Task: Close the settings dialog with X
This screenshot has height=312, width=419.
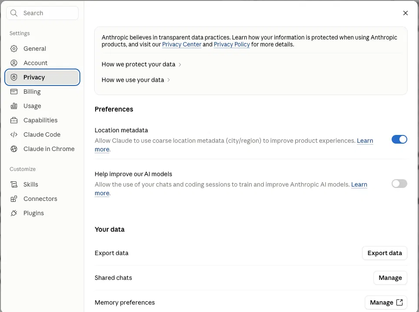Action: click(406, 13)
